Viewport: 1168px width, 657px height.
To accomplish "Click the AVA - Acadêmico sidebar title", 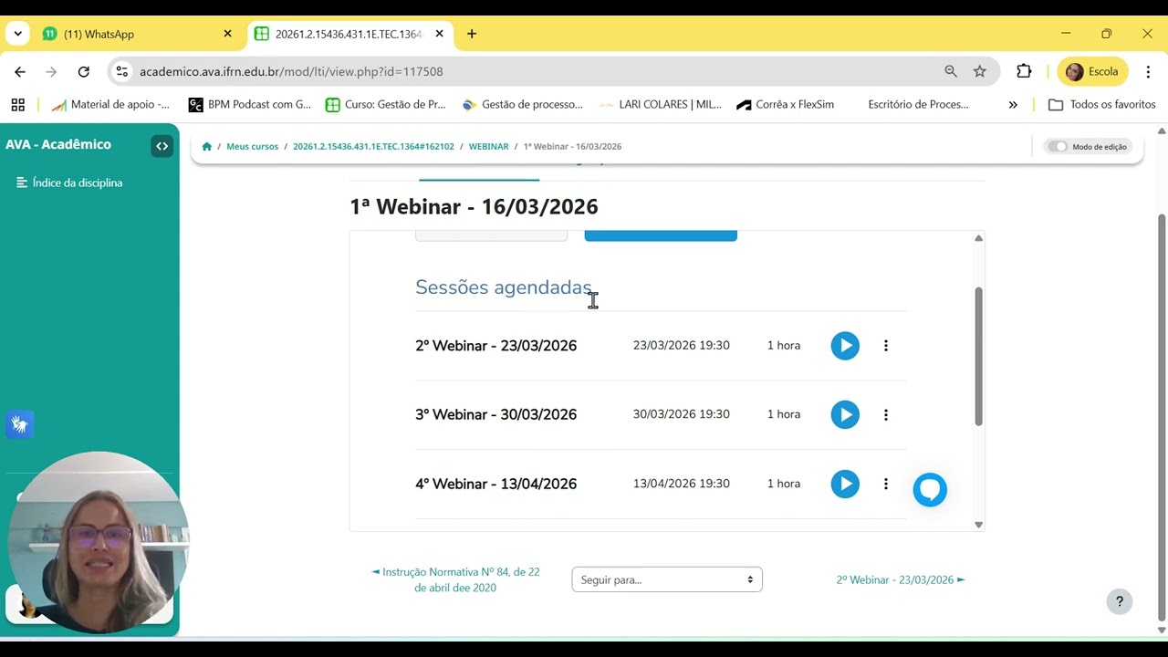I will click(58, 144).
